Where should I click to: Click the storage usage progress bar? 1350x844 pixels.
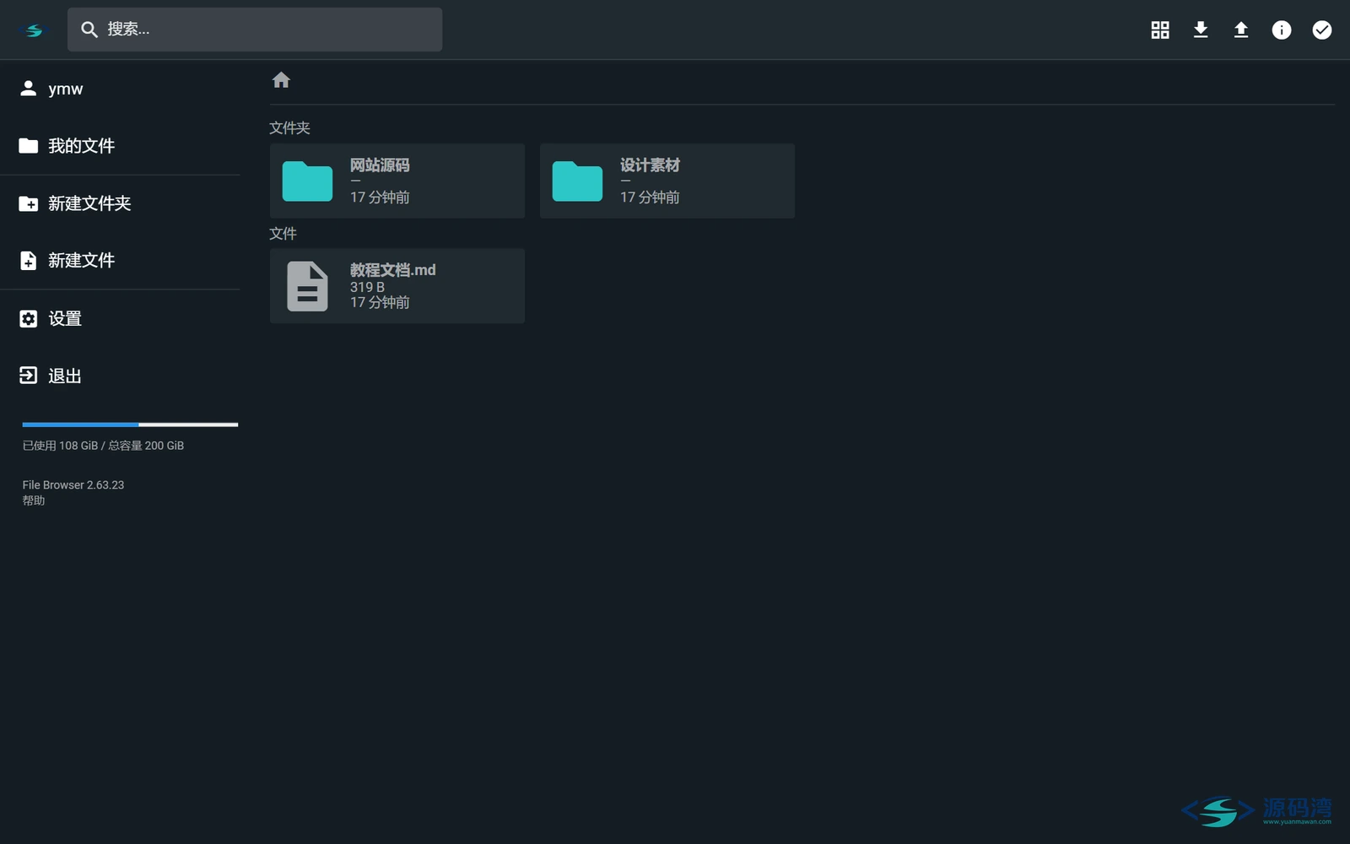click(130, 425)
